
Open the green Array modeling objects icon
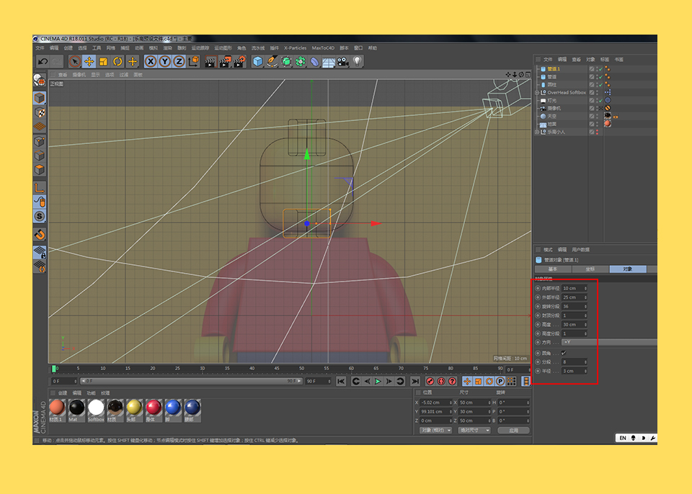point(301,62)
